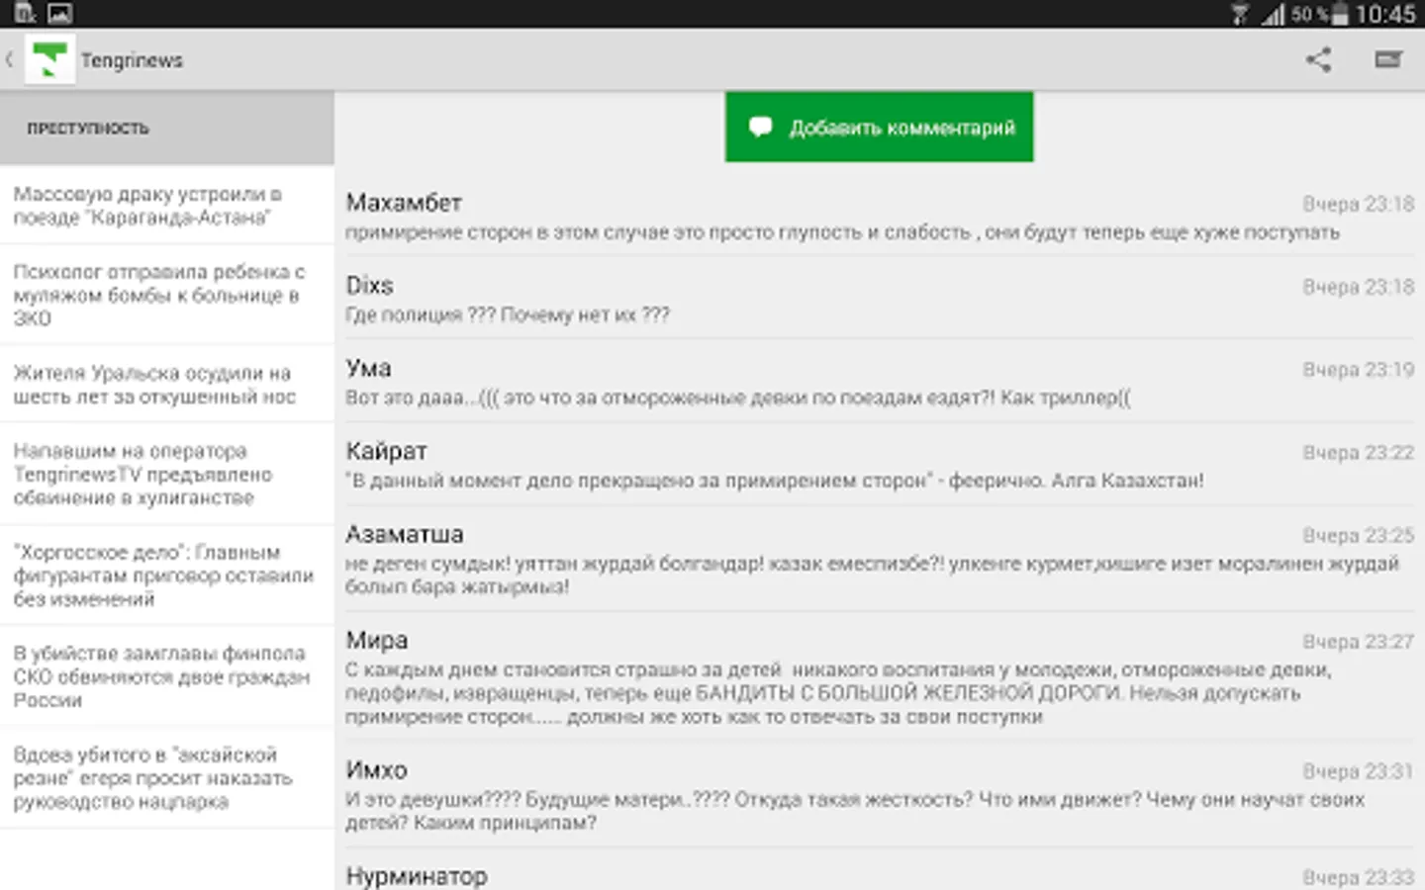
Task: Open article Жителя Уральска осудили
Action: click(x=167, y=385)
